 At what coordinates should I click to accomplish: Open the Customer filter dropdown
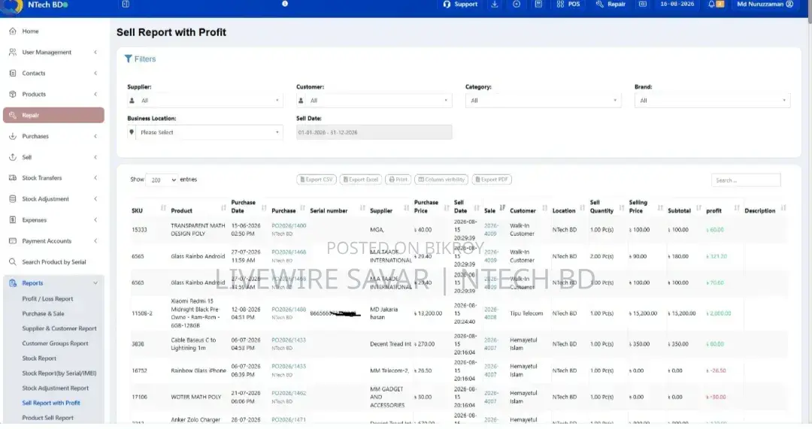coord(374,101)
